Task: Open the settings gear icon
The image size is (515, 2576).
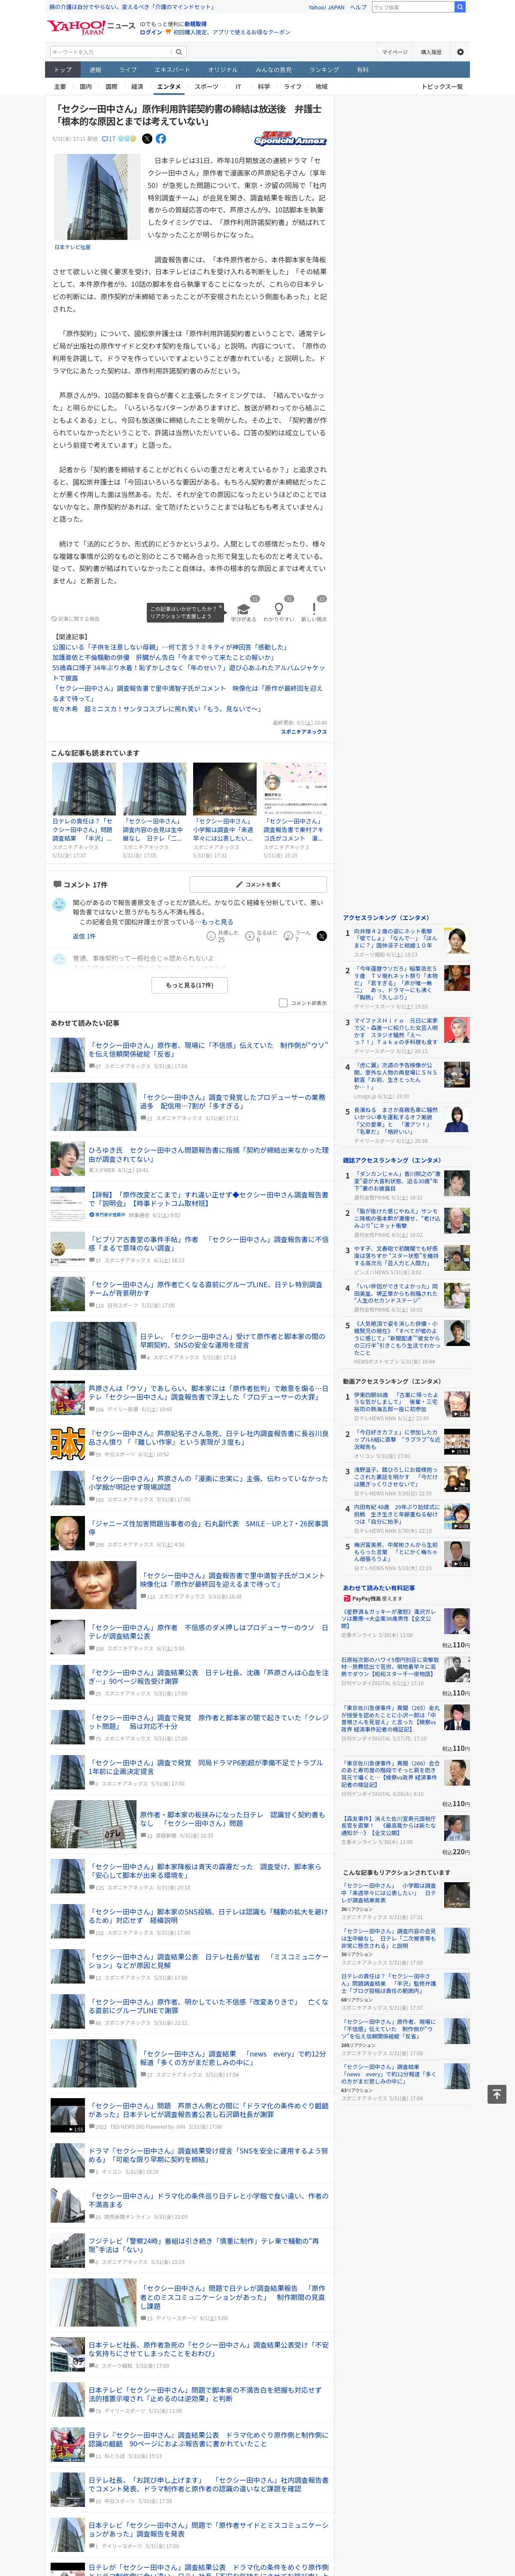Action: [x=460, y=52]
